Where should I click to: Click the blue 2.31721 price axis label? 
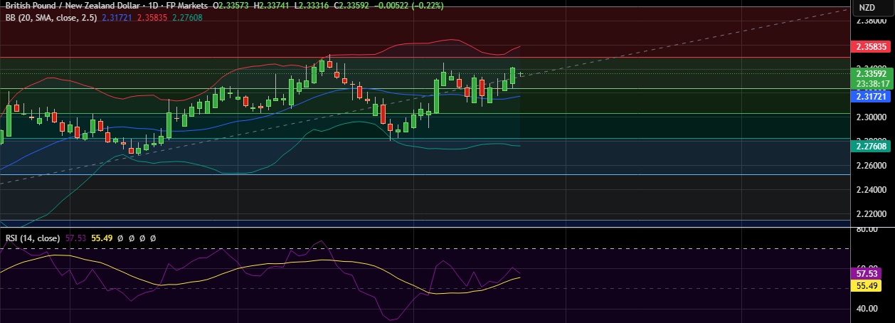(870, 96)
